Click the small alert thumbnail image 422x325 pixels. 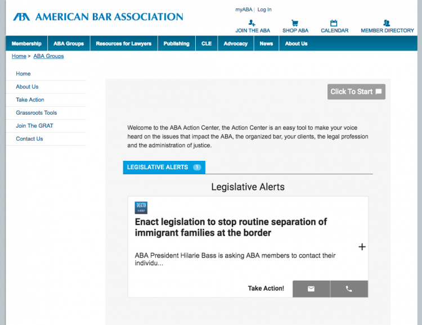pos(141,207)
